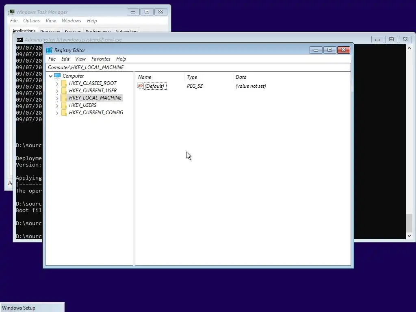Open the Edit menu in Registry Editor
Viewport: 416px width, 312px height.
coord(65,59)
